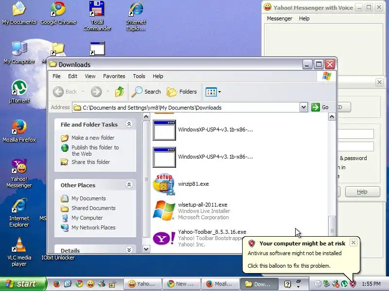Viewport: 389px width, 291px height.
Task: Open the File menu in Downloads
Action: 56,76
